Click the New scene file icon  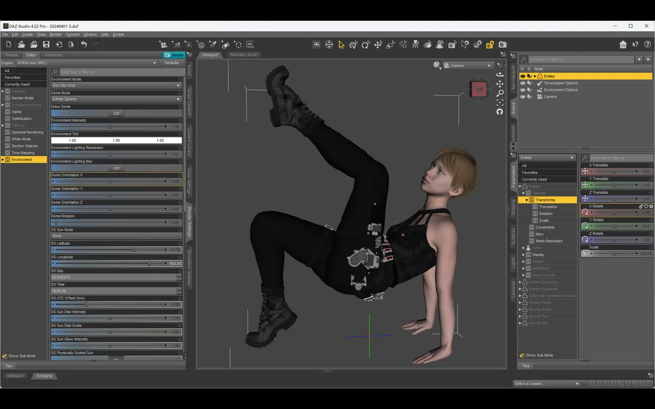[9, 45]
